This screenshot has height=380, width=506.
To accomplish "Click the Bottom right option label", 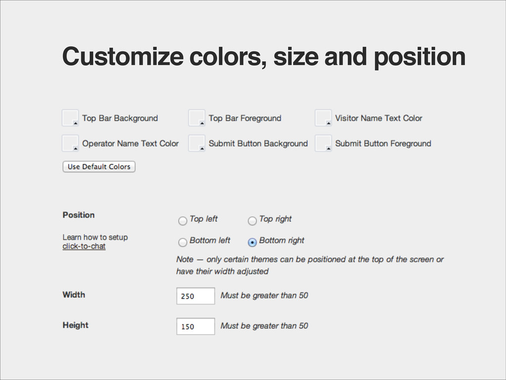I will coord(282,240).
